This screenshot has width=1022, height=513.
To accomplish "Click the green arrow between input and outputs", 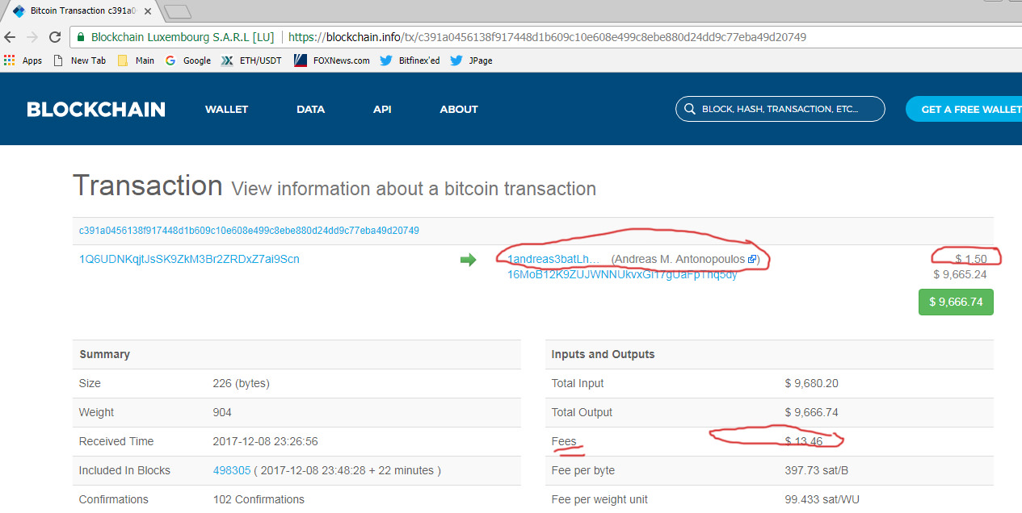I will pyautogui.click(x=468, y=260).
